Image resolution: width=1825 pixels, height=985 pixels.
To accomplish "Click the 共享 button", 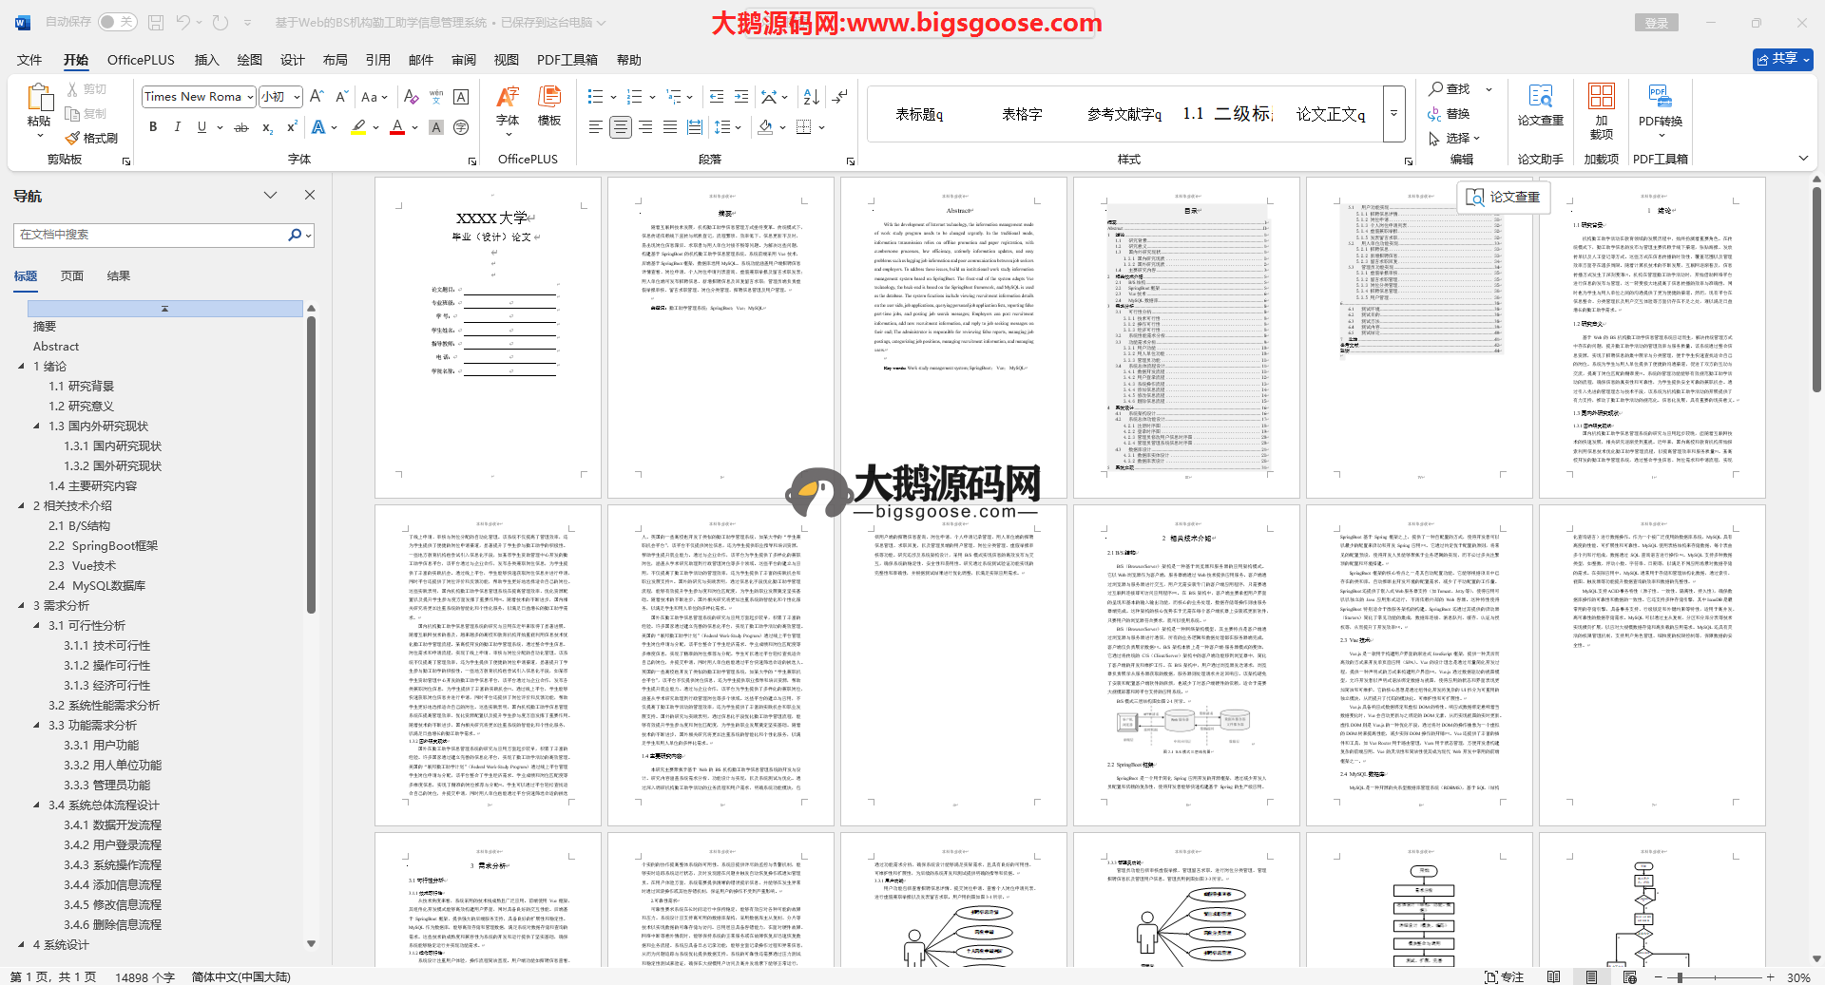I will click(x=1782, y=59).
